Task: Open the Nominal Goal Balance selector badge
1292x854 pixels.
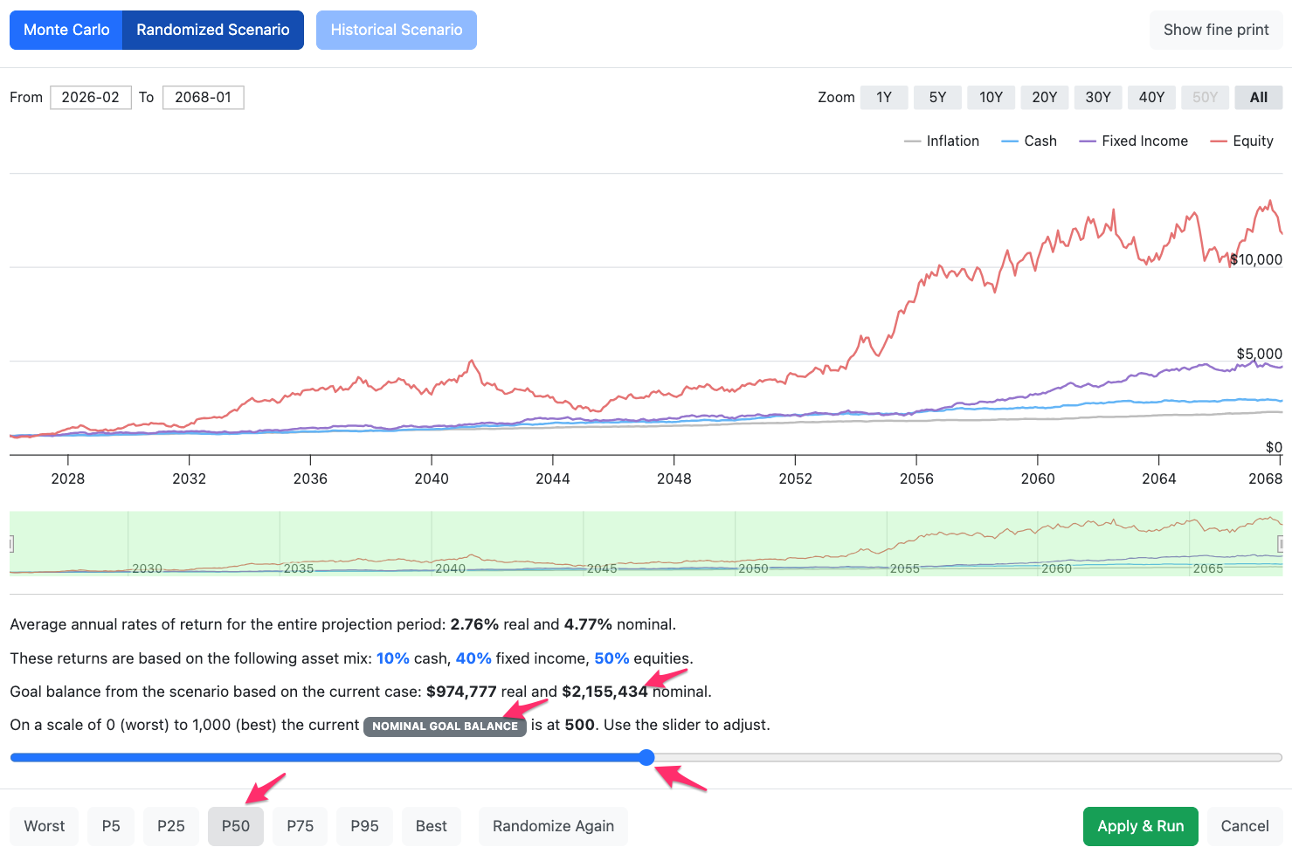Action: [x=446, y=726]
